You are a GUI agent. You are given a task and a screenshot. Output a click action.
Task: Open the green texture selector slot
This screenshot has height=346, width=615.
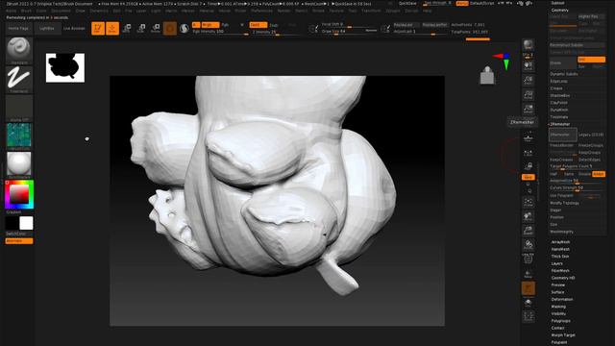[19, 136]
